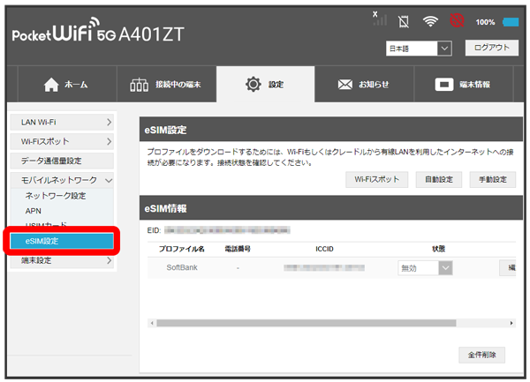530x382 pixels.
Task: Open the 接続中の端末 tab
Action: coord(165,85)
